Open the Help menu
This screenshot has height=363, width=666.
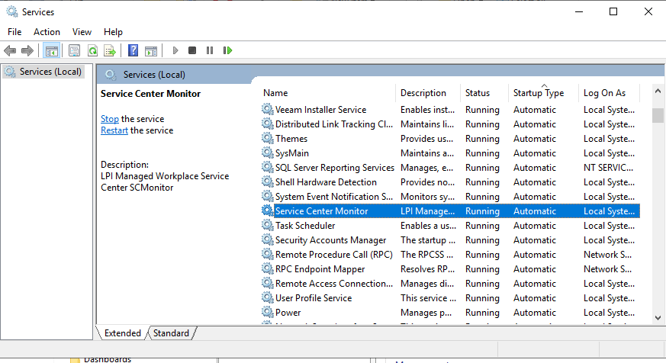pyautogui.click(x=113, y=32)
